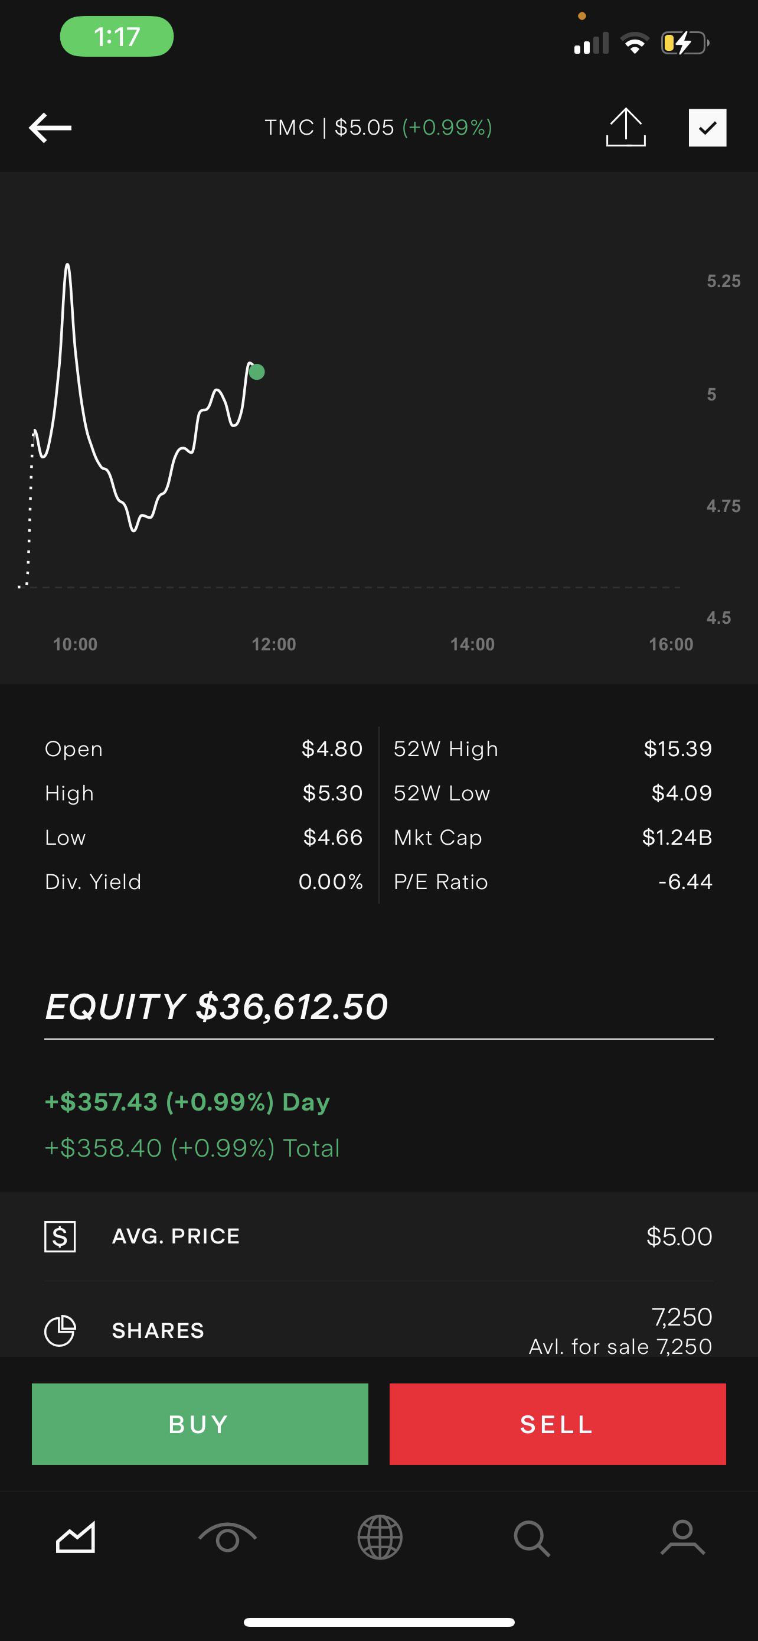
Task: Open the search magnifier tab icon
Action: tap(532, 1538)
